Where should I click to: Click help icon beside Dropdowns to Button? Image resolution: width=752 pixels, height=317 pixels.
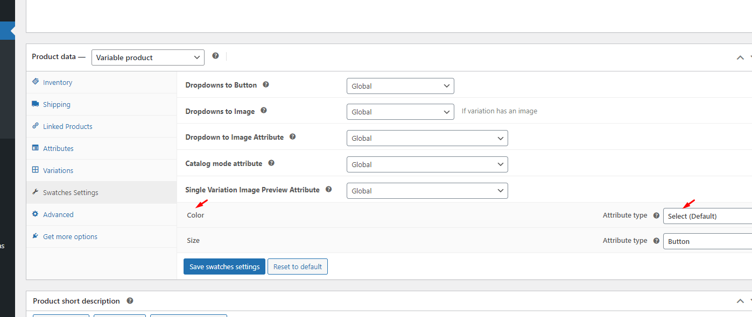click(265, 85)
